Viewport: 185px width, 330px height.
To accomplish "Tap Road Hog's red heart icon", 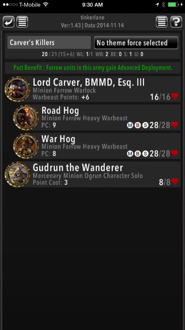I will click(x=175, y=125).
